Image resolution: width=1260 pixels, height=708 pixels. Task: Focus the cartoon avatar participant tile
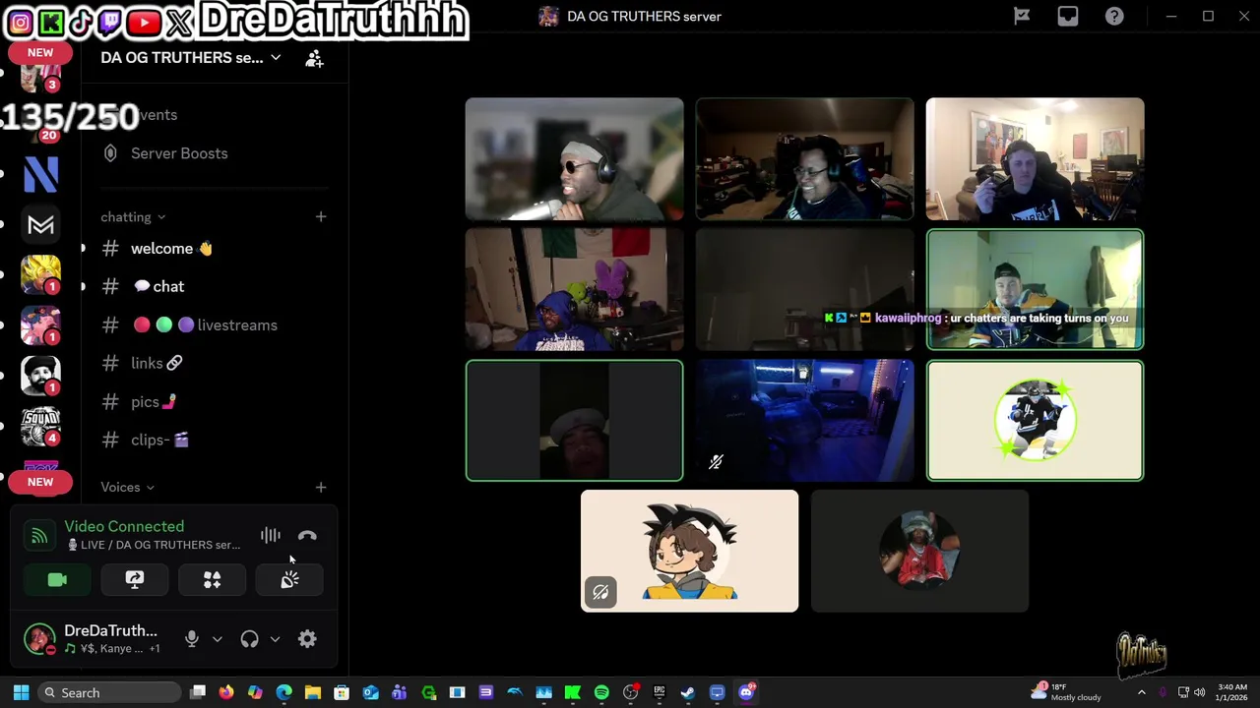coord(689,551)
